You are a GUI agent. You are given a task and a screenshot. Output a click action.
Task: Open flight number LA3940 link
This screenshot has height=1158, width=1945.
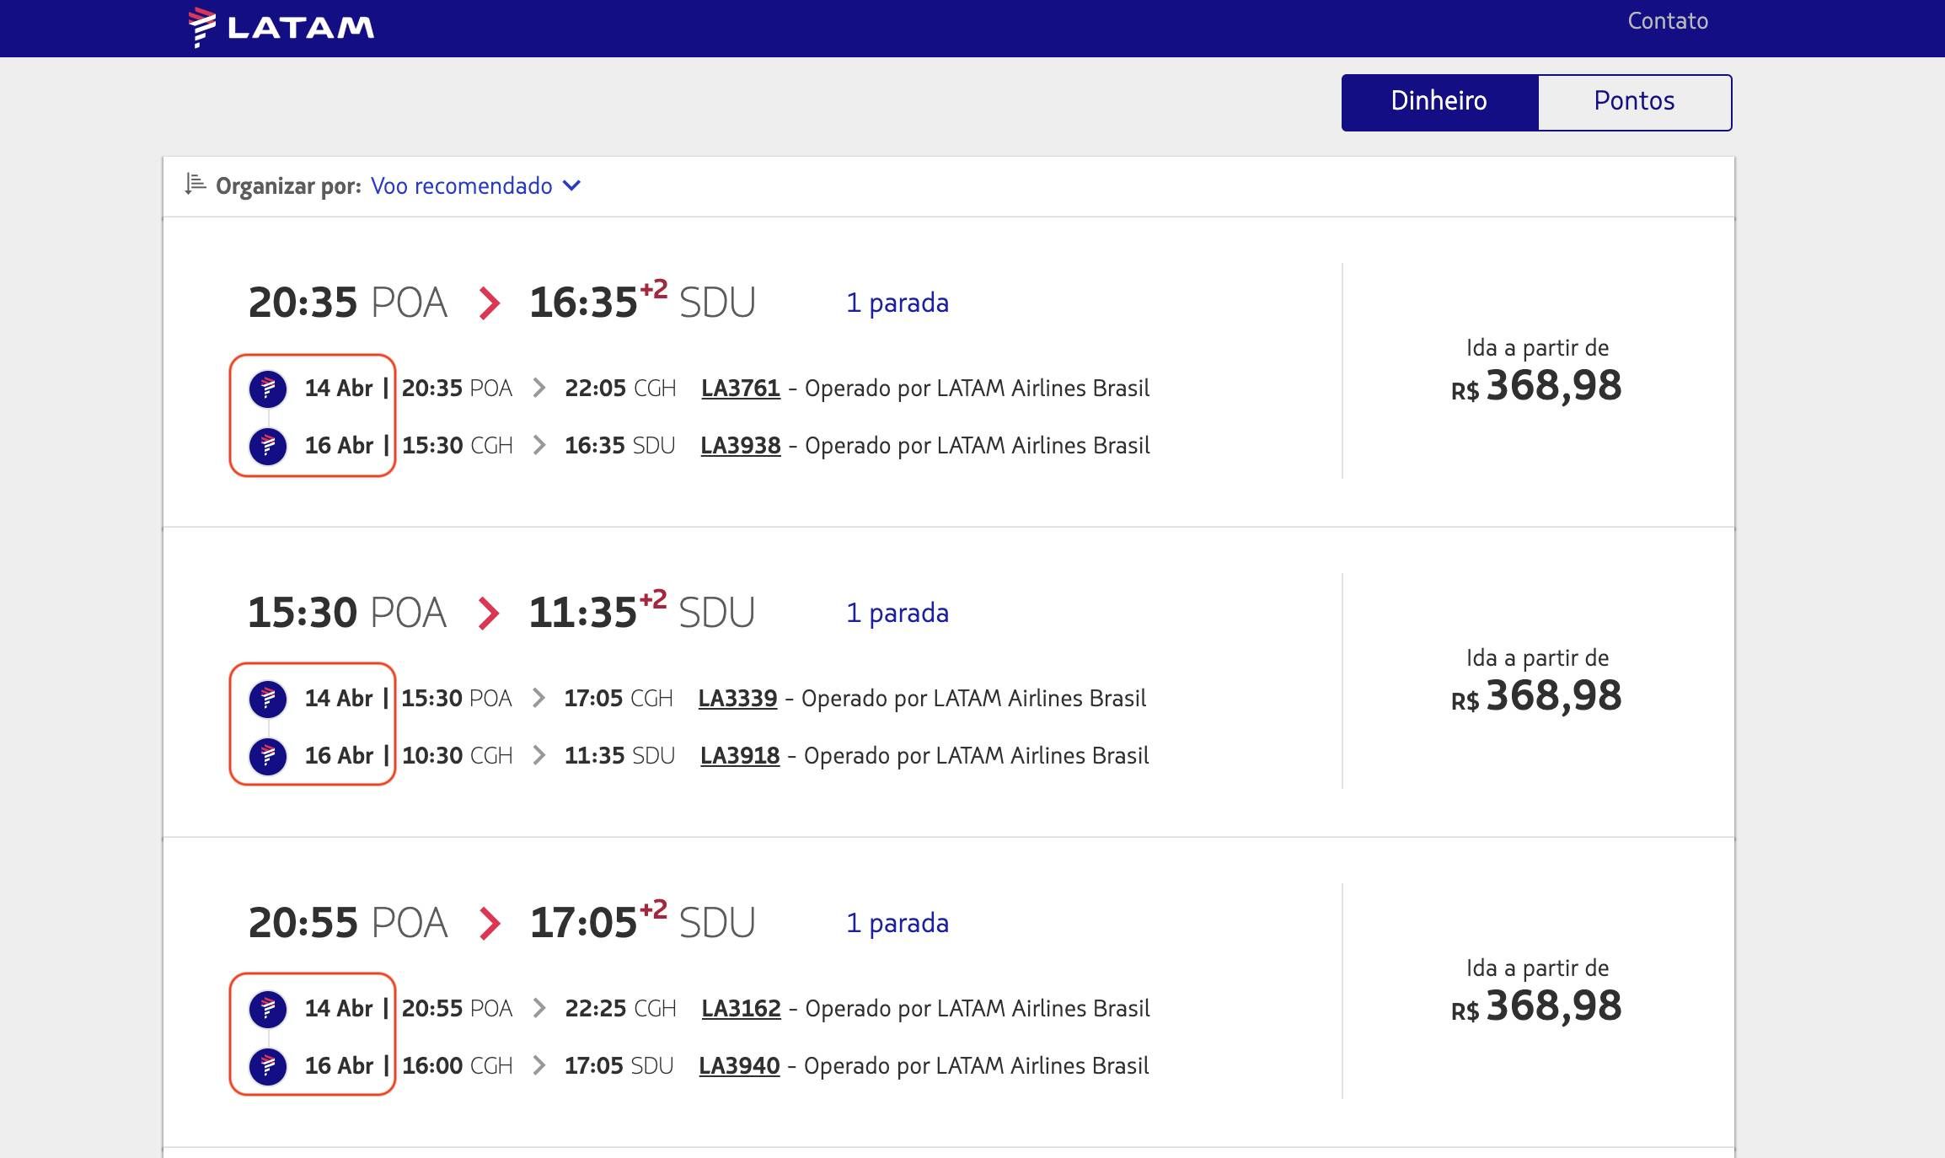739,1066
